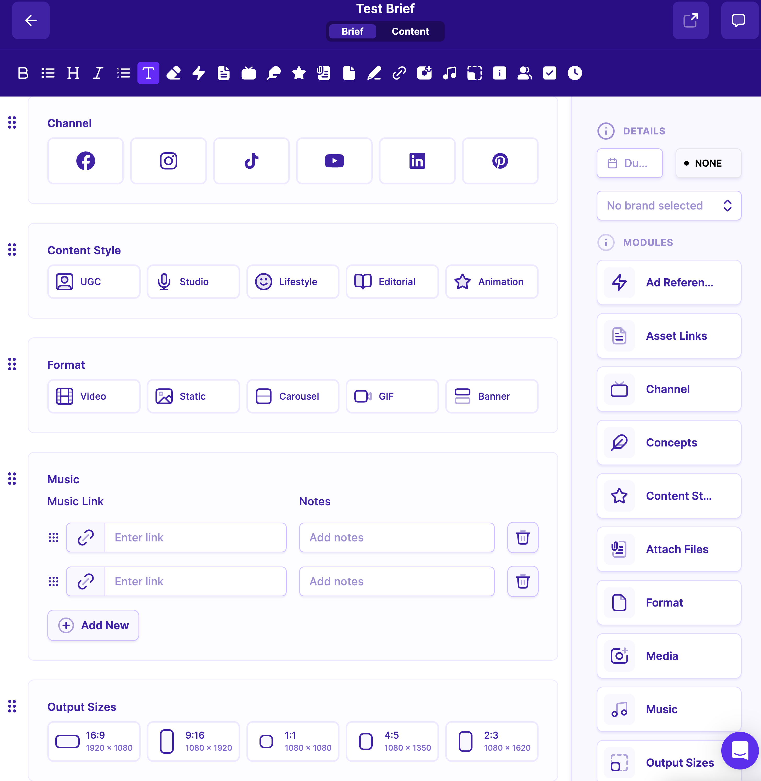This screenshot has height=781, width=761.
Task: Add the Ad Reference module
Action: 669,282
